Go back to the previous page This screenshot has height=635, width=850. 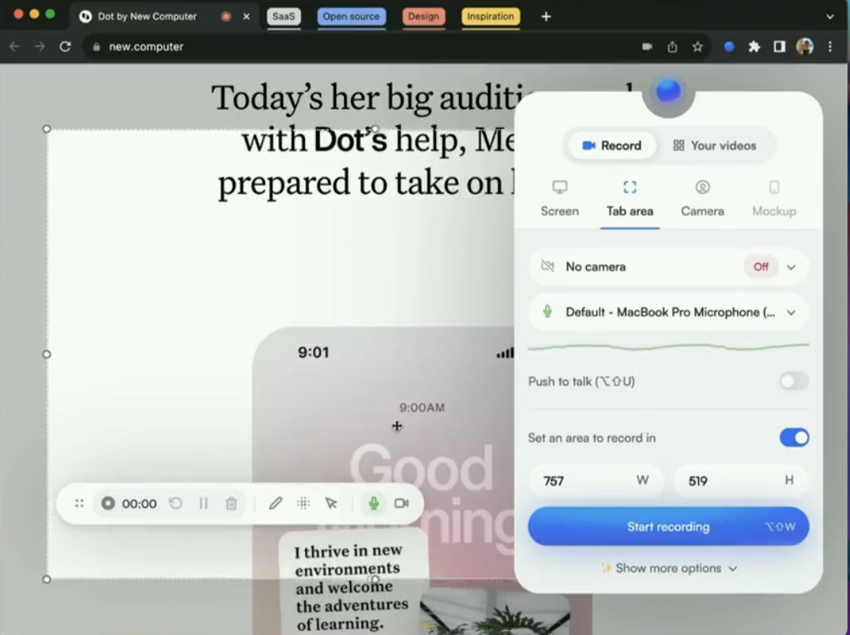[15, 47]
